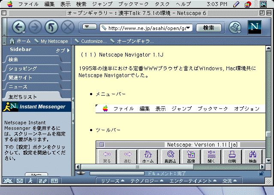
Task: Click the 検索 search button next to URL
Action: 209,27
